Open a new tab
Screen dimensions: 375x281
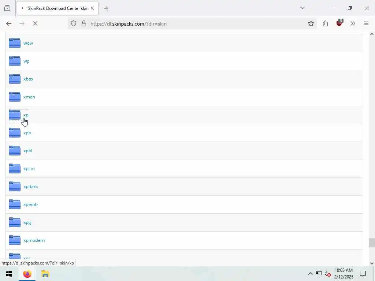pyautogui.click(x=106, y=9)
